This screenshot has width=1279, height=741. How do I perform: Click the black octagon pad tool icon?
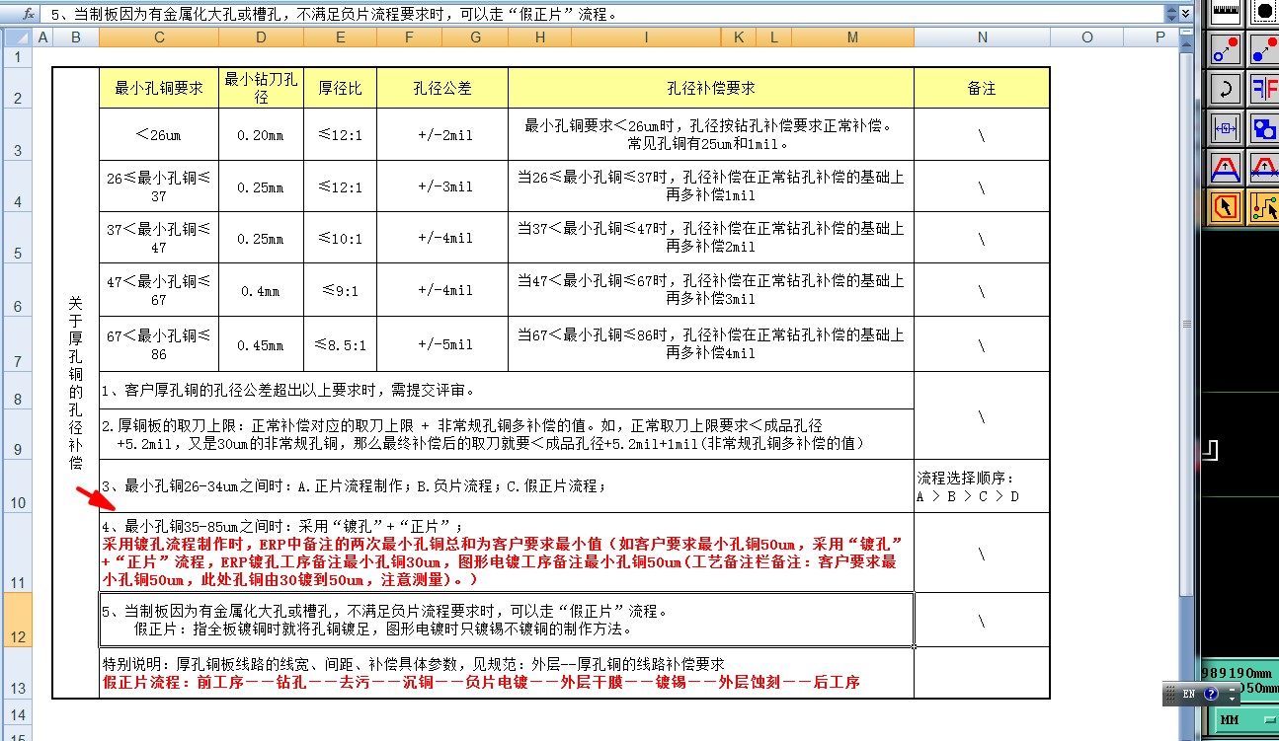[1264, 11]
